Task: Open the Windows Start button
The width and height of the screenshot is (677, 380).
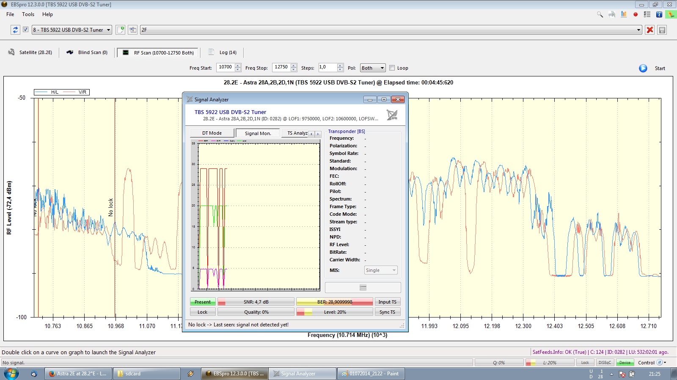Action: pyautogui.click(x=11, y=374)
